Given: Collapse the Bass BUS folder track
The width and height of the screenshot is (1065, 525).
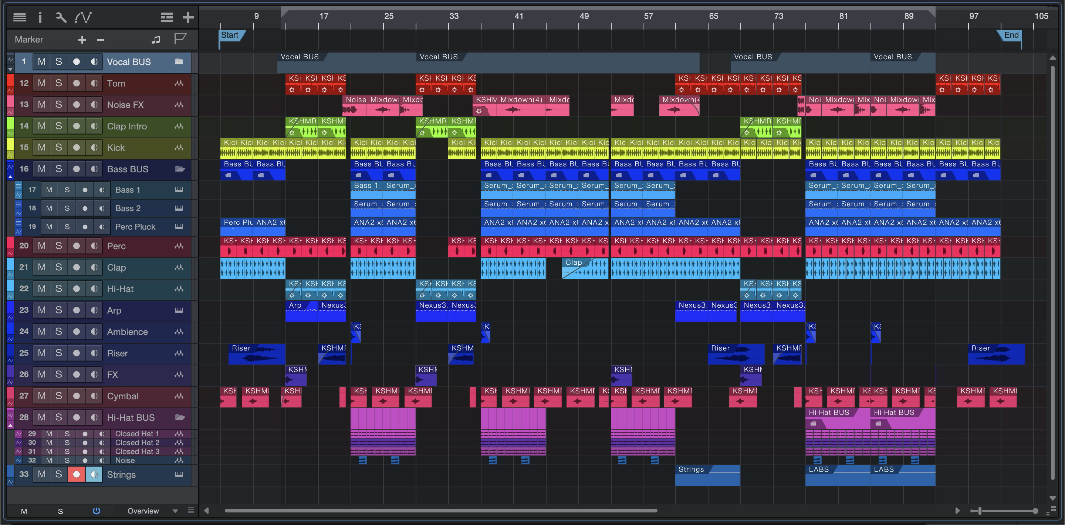Looking at the screenshot, I should pyautogui.click(x=10, y=177).
